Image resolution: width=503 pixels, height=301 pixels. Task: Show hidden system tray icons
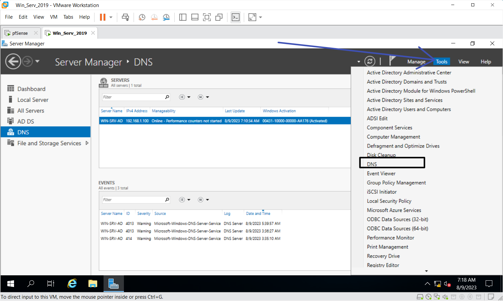pos(427,284)
